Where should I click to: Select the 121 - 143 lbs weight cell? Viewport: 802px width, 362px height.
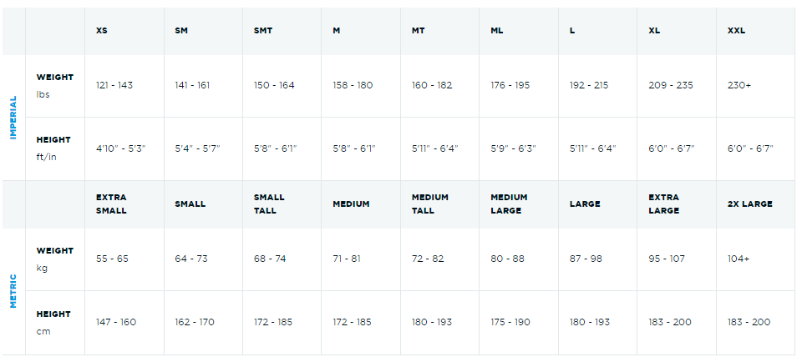114,85
